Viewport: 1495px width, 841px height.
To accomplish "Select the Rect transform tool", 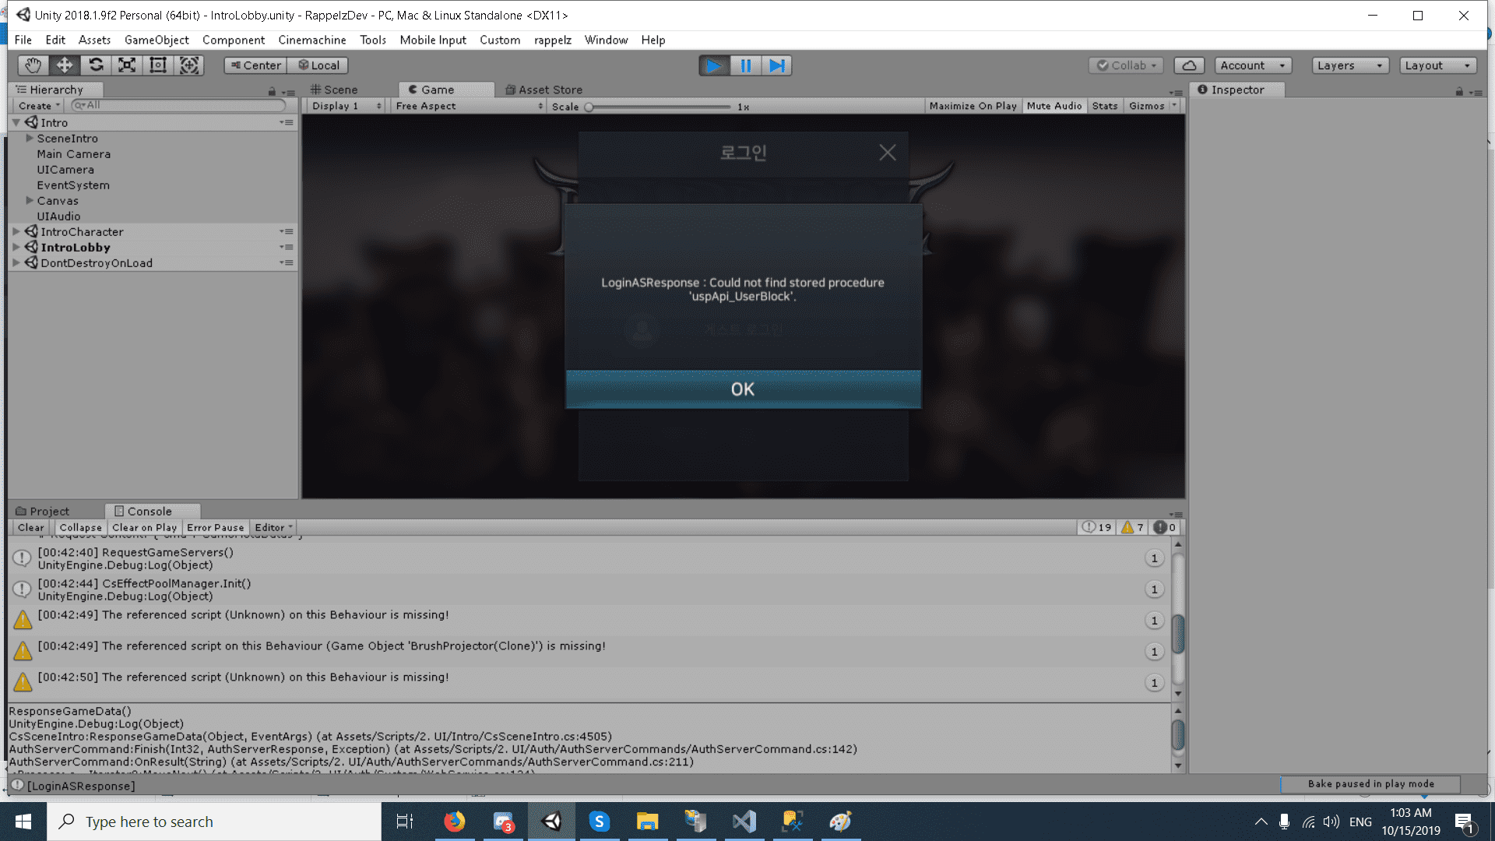I will [158, 65].
